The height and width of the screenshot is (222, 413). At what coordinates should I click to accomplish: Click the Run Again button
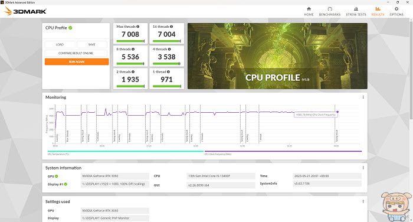77,61
